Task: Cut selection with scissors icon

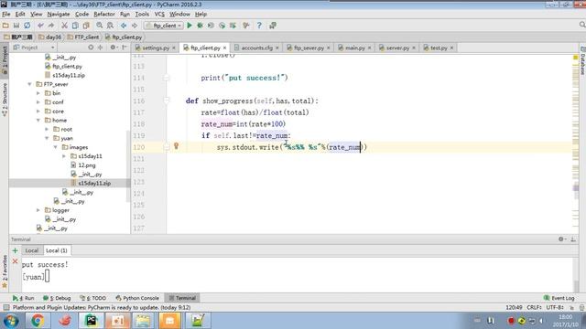Action: coord(64,26)
